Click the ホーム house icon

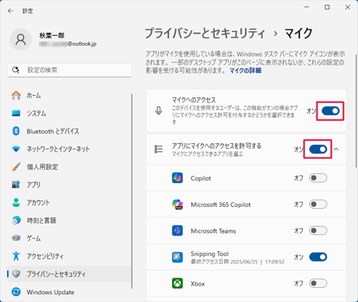point(16,95)
